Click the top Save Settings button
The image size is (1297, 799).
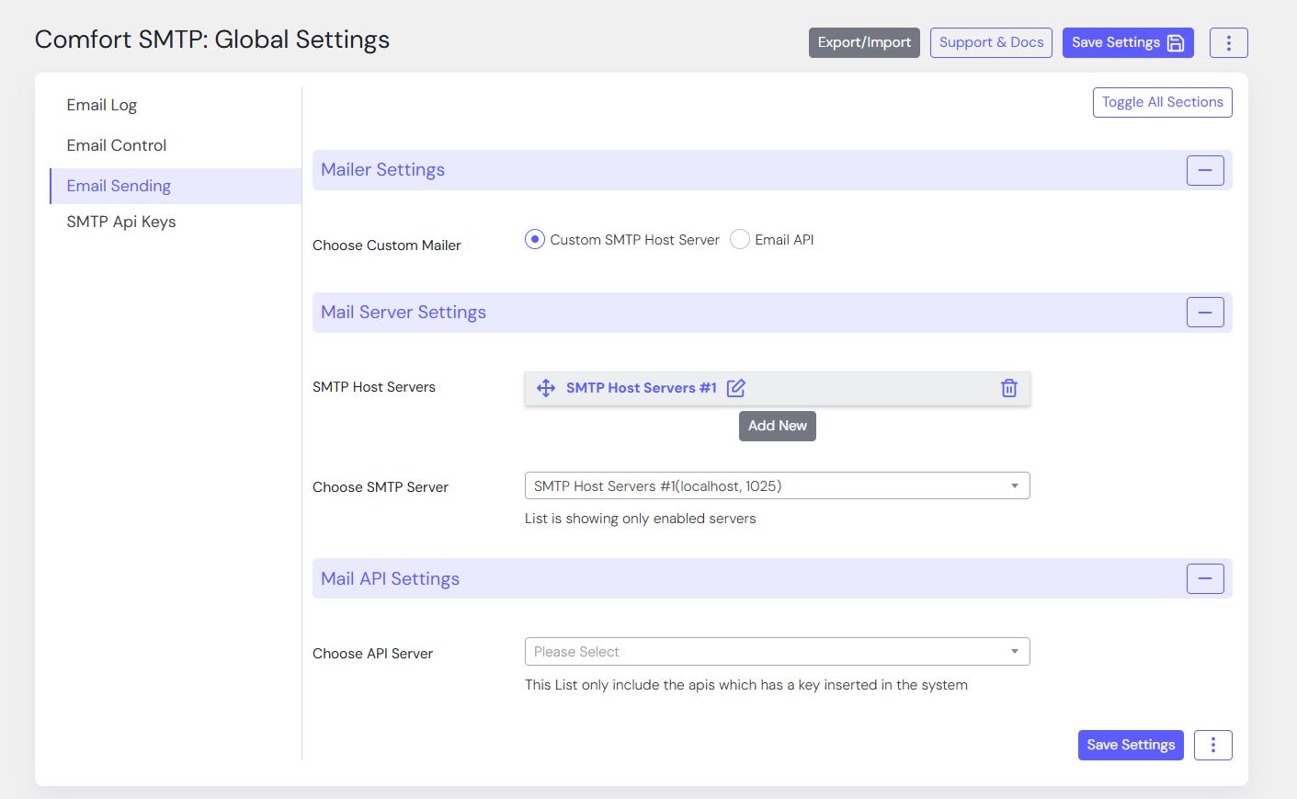(x=1127, y=43)
